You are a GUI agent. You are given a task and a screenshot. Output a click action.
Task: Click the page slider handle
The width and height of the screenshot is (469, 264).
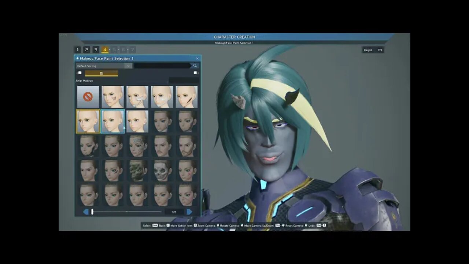click(92, 212)
